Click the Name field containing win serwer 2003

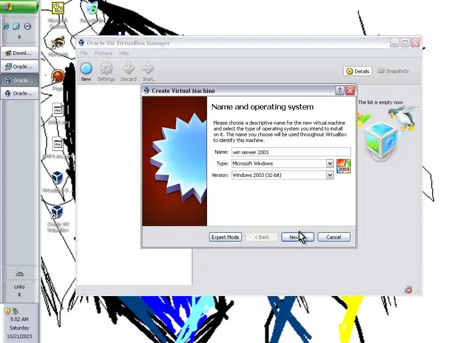click(291, 152)
